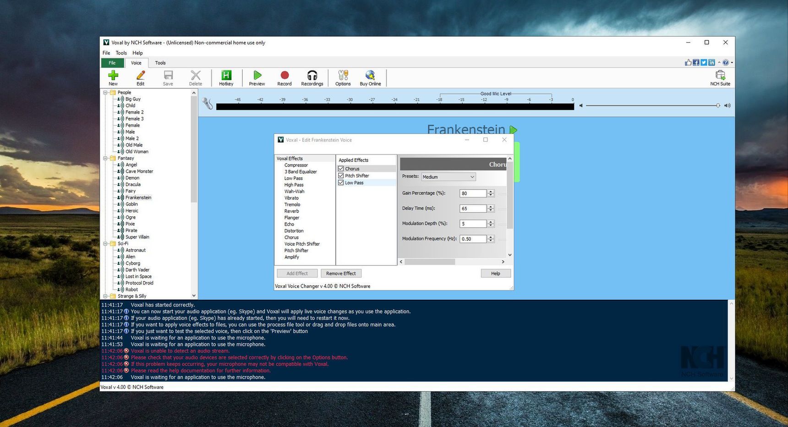The image size is (788, 427).
Task: Click the volume slider handle
Action: (718, 105)
